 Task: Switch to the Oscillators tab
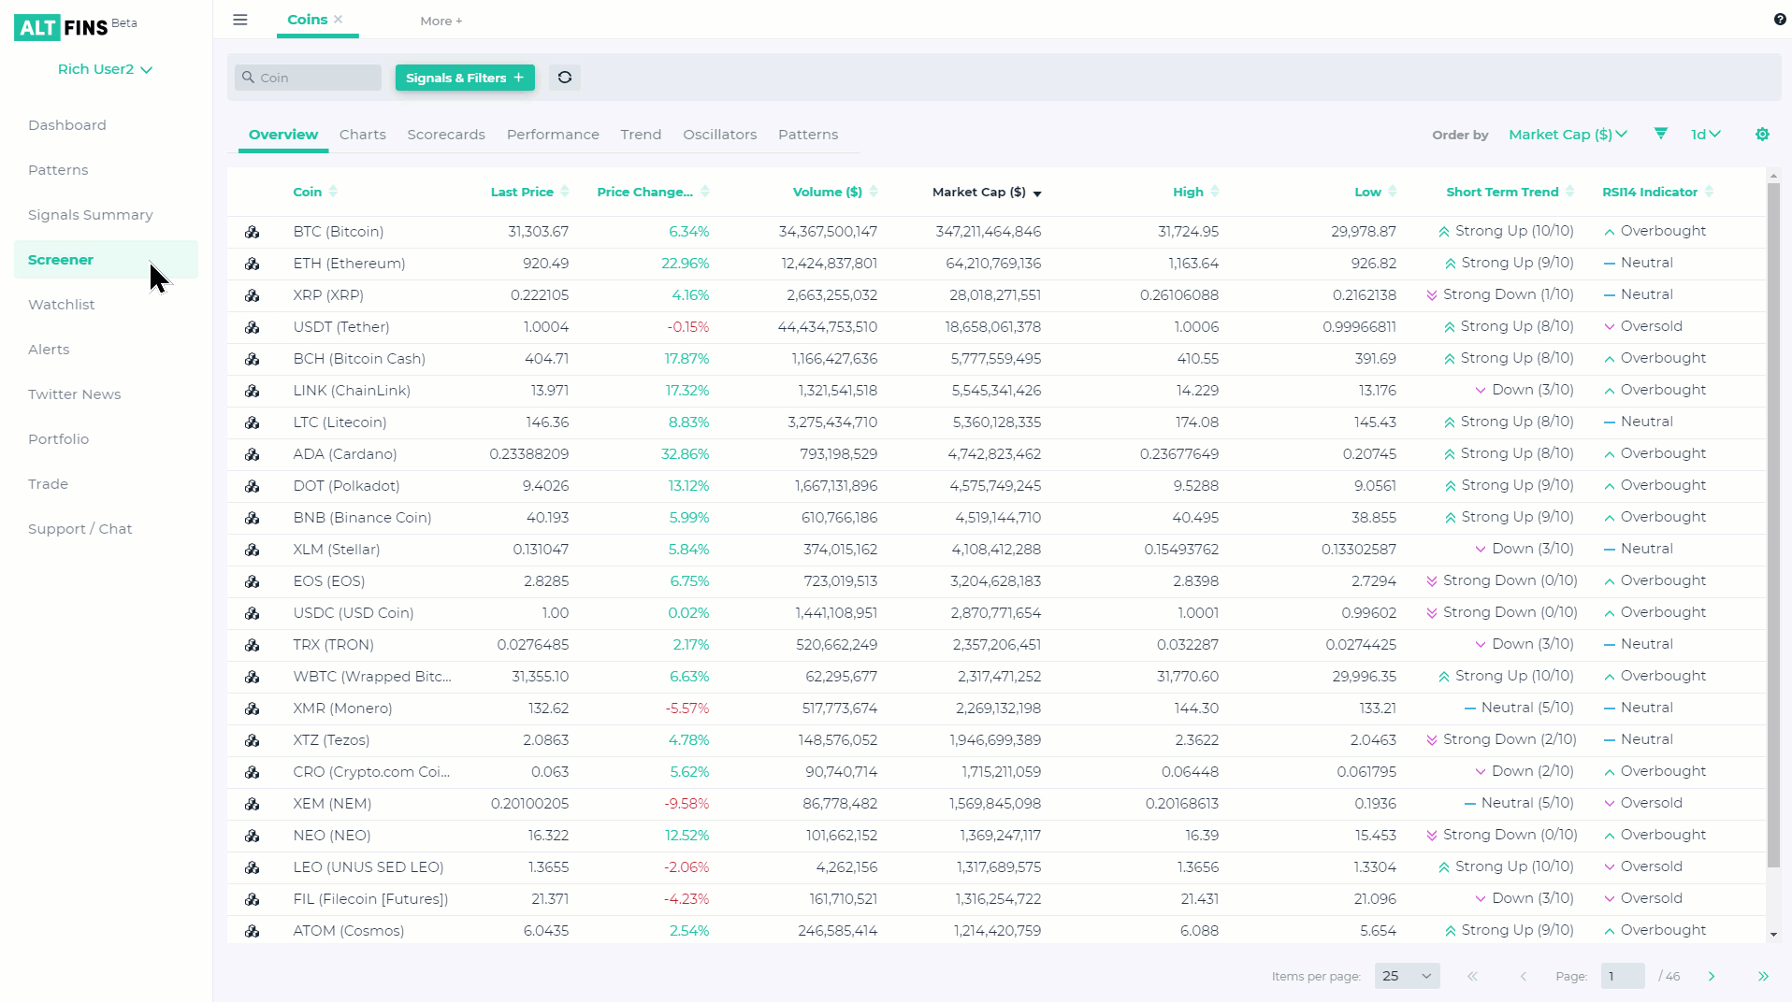point(719,135)
